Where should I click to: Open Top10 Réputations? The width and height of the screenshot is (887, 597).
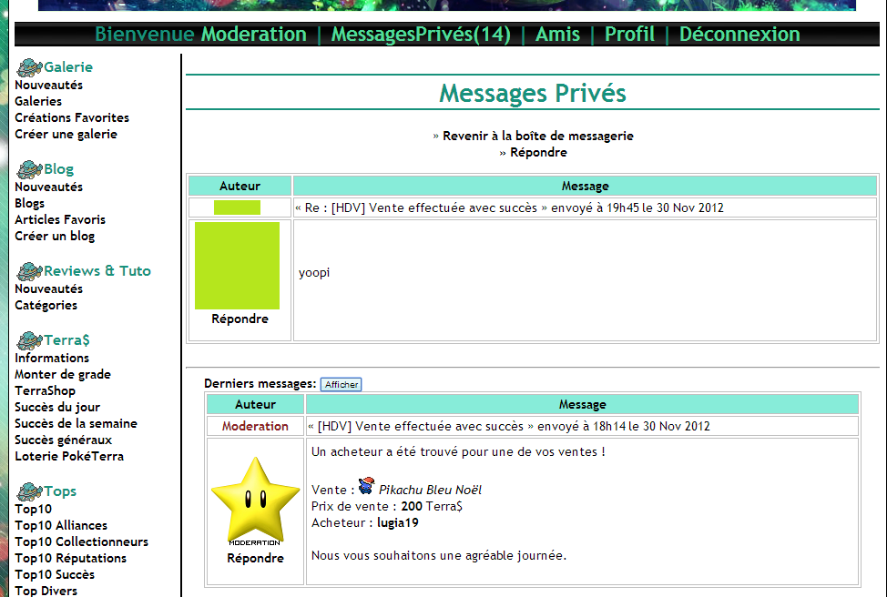click(x=70, y=558)
